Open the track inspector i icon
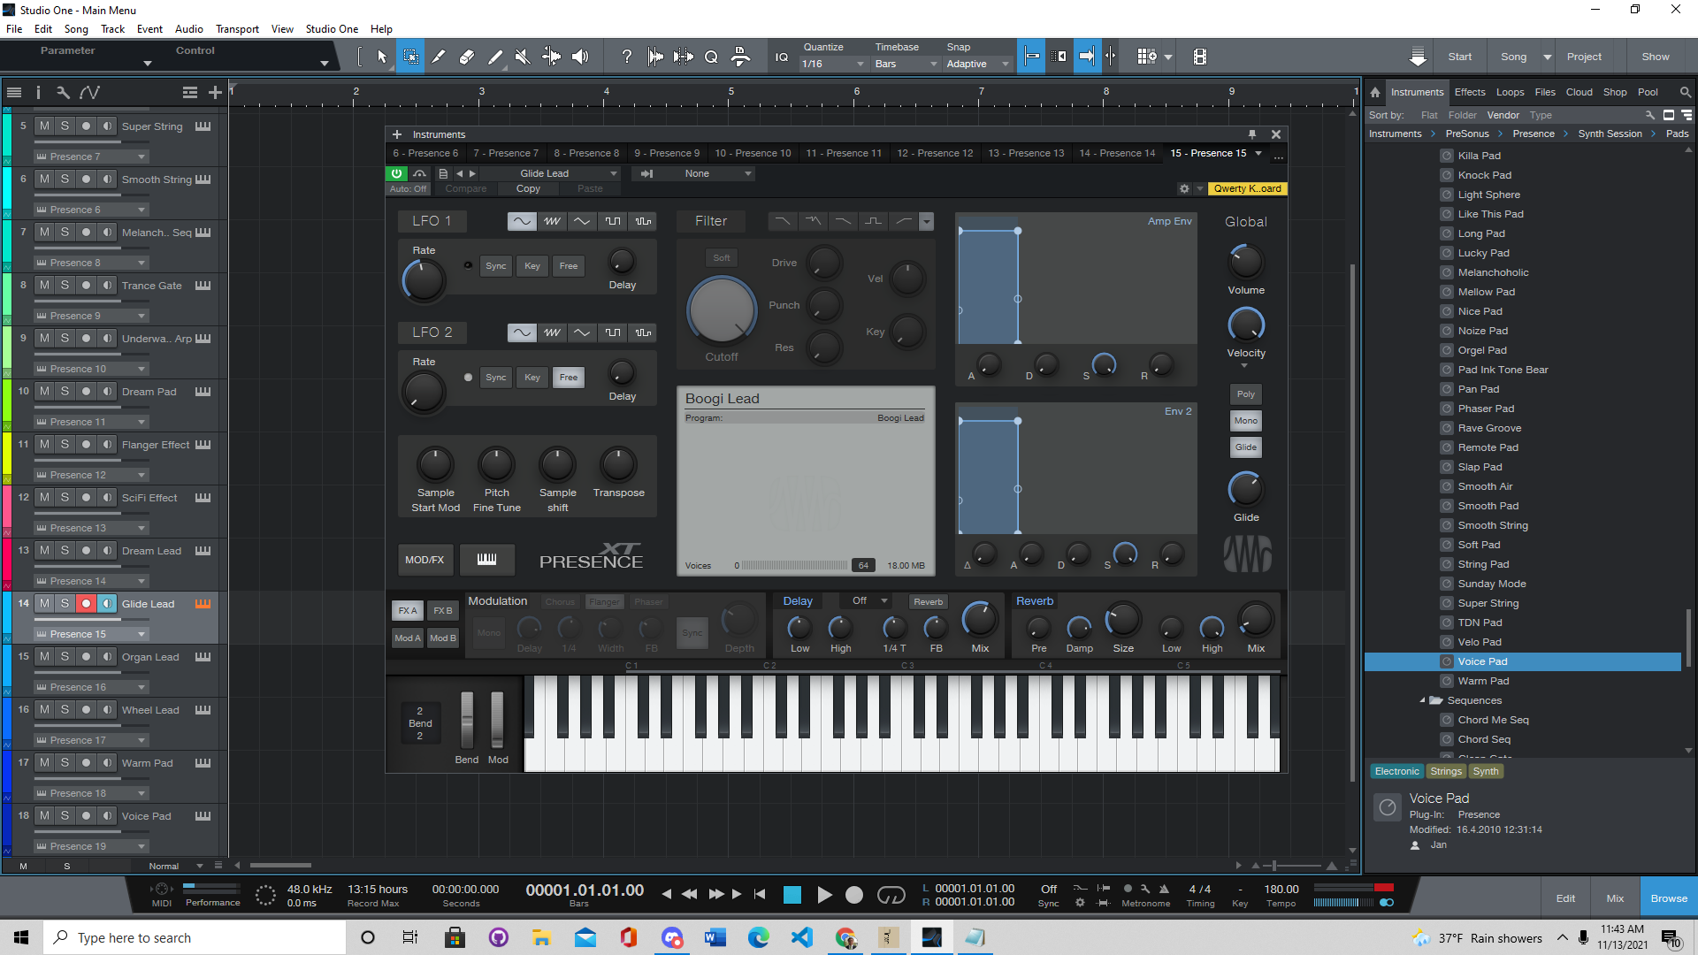 [x=38, y=92]
